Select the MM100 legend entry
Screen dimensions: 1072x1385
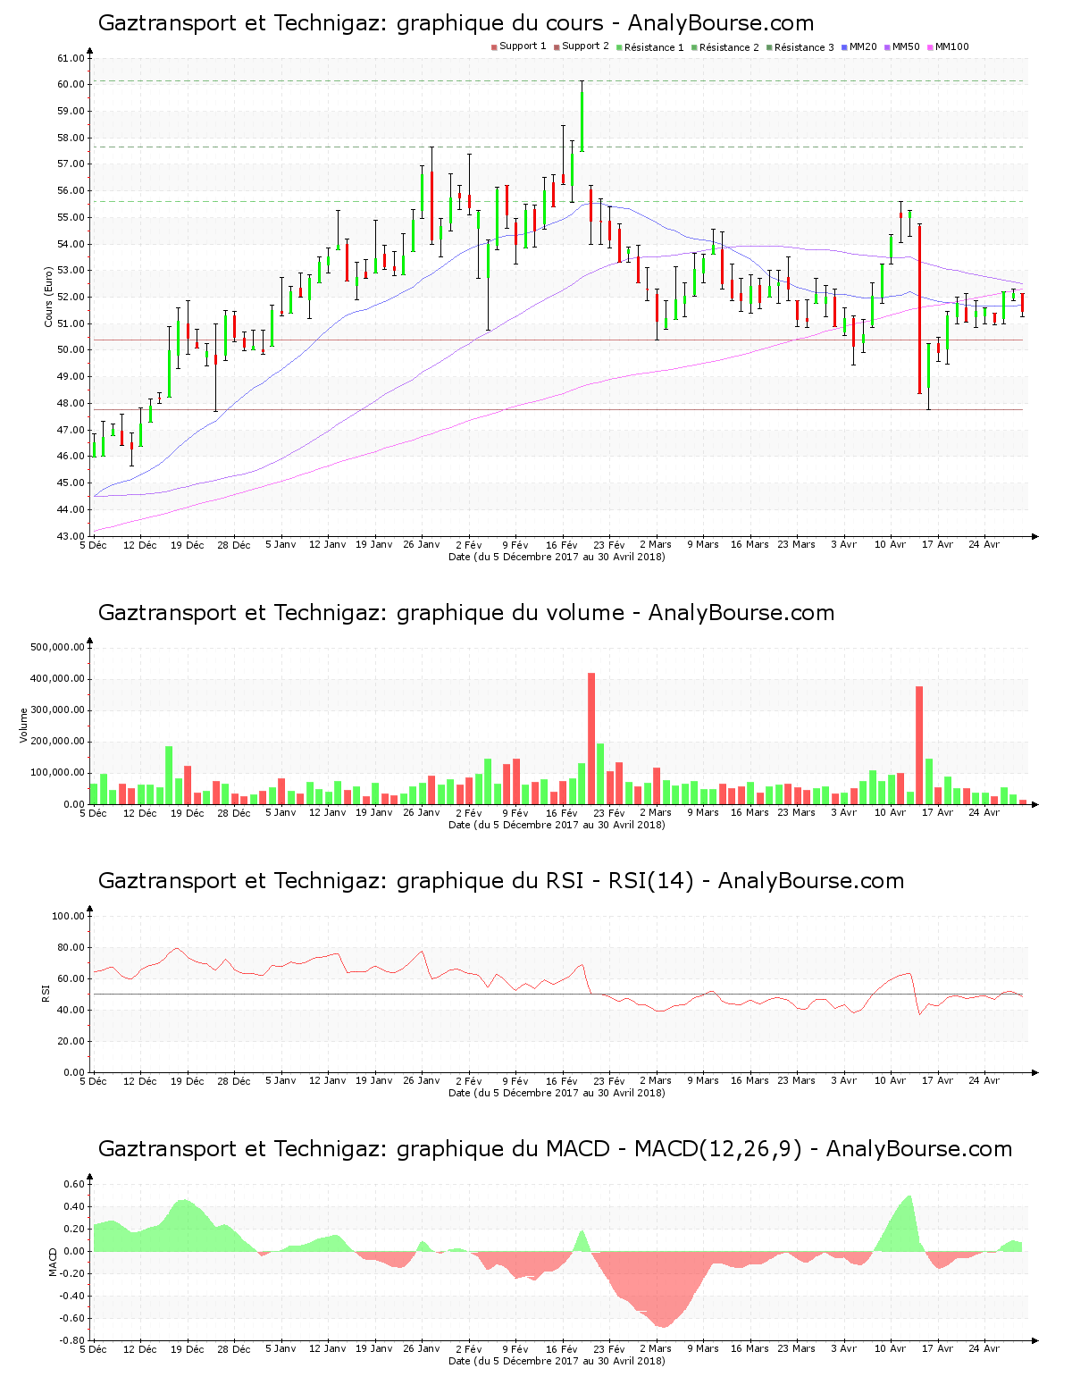coord(949,47)
